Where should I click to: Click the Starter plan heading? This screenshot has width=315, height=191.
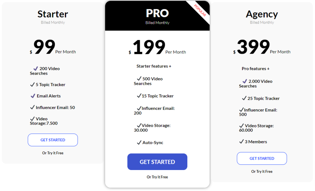(53, 14)
